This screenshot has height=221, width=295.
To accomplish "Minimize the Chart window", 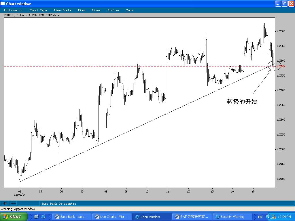I will coord(278,3).
